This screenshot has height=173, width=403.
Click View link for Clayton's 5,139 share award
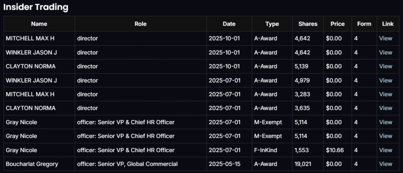point(385,66)
